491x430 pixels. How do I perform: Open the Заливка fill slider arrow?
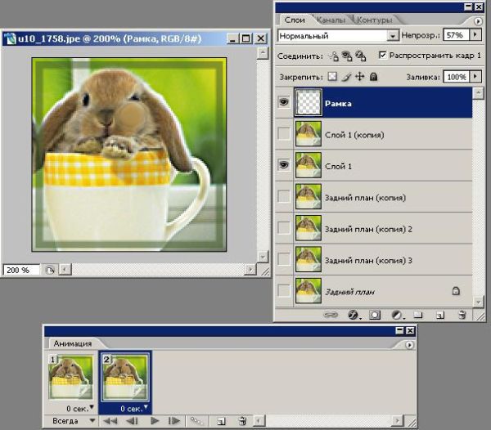tap(475, 76)
